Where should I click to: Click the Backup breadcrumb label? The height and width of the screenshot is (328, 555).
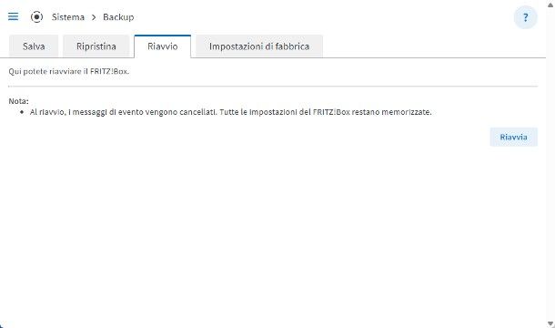click(118, 17)
